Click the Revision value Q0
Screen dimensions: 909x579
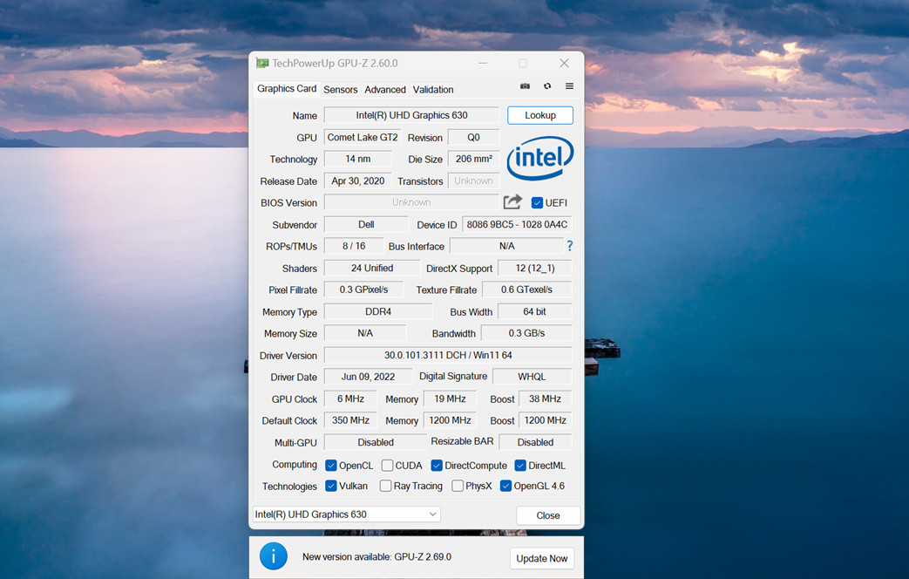pyautogui.click(x=473, y=138)
